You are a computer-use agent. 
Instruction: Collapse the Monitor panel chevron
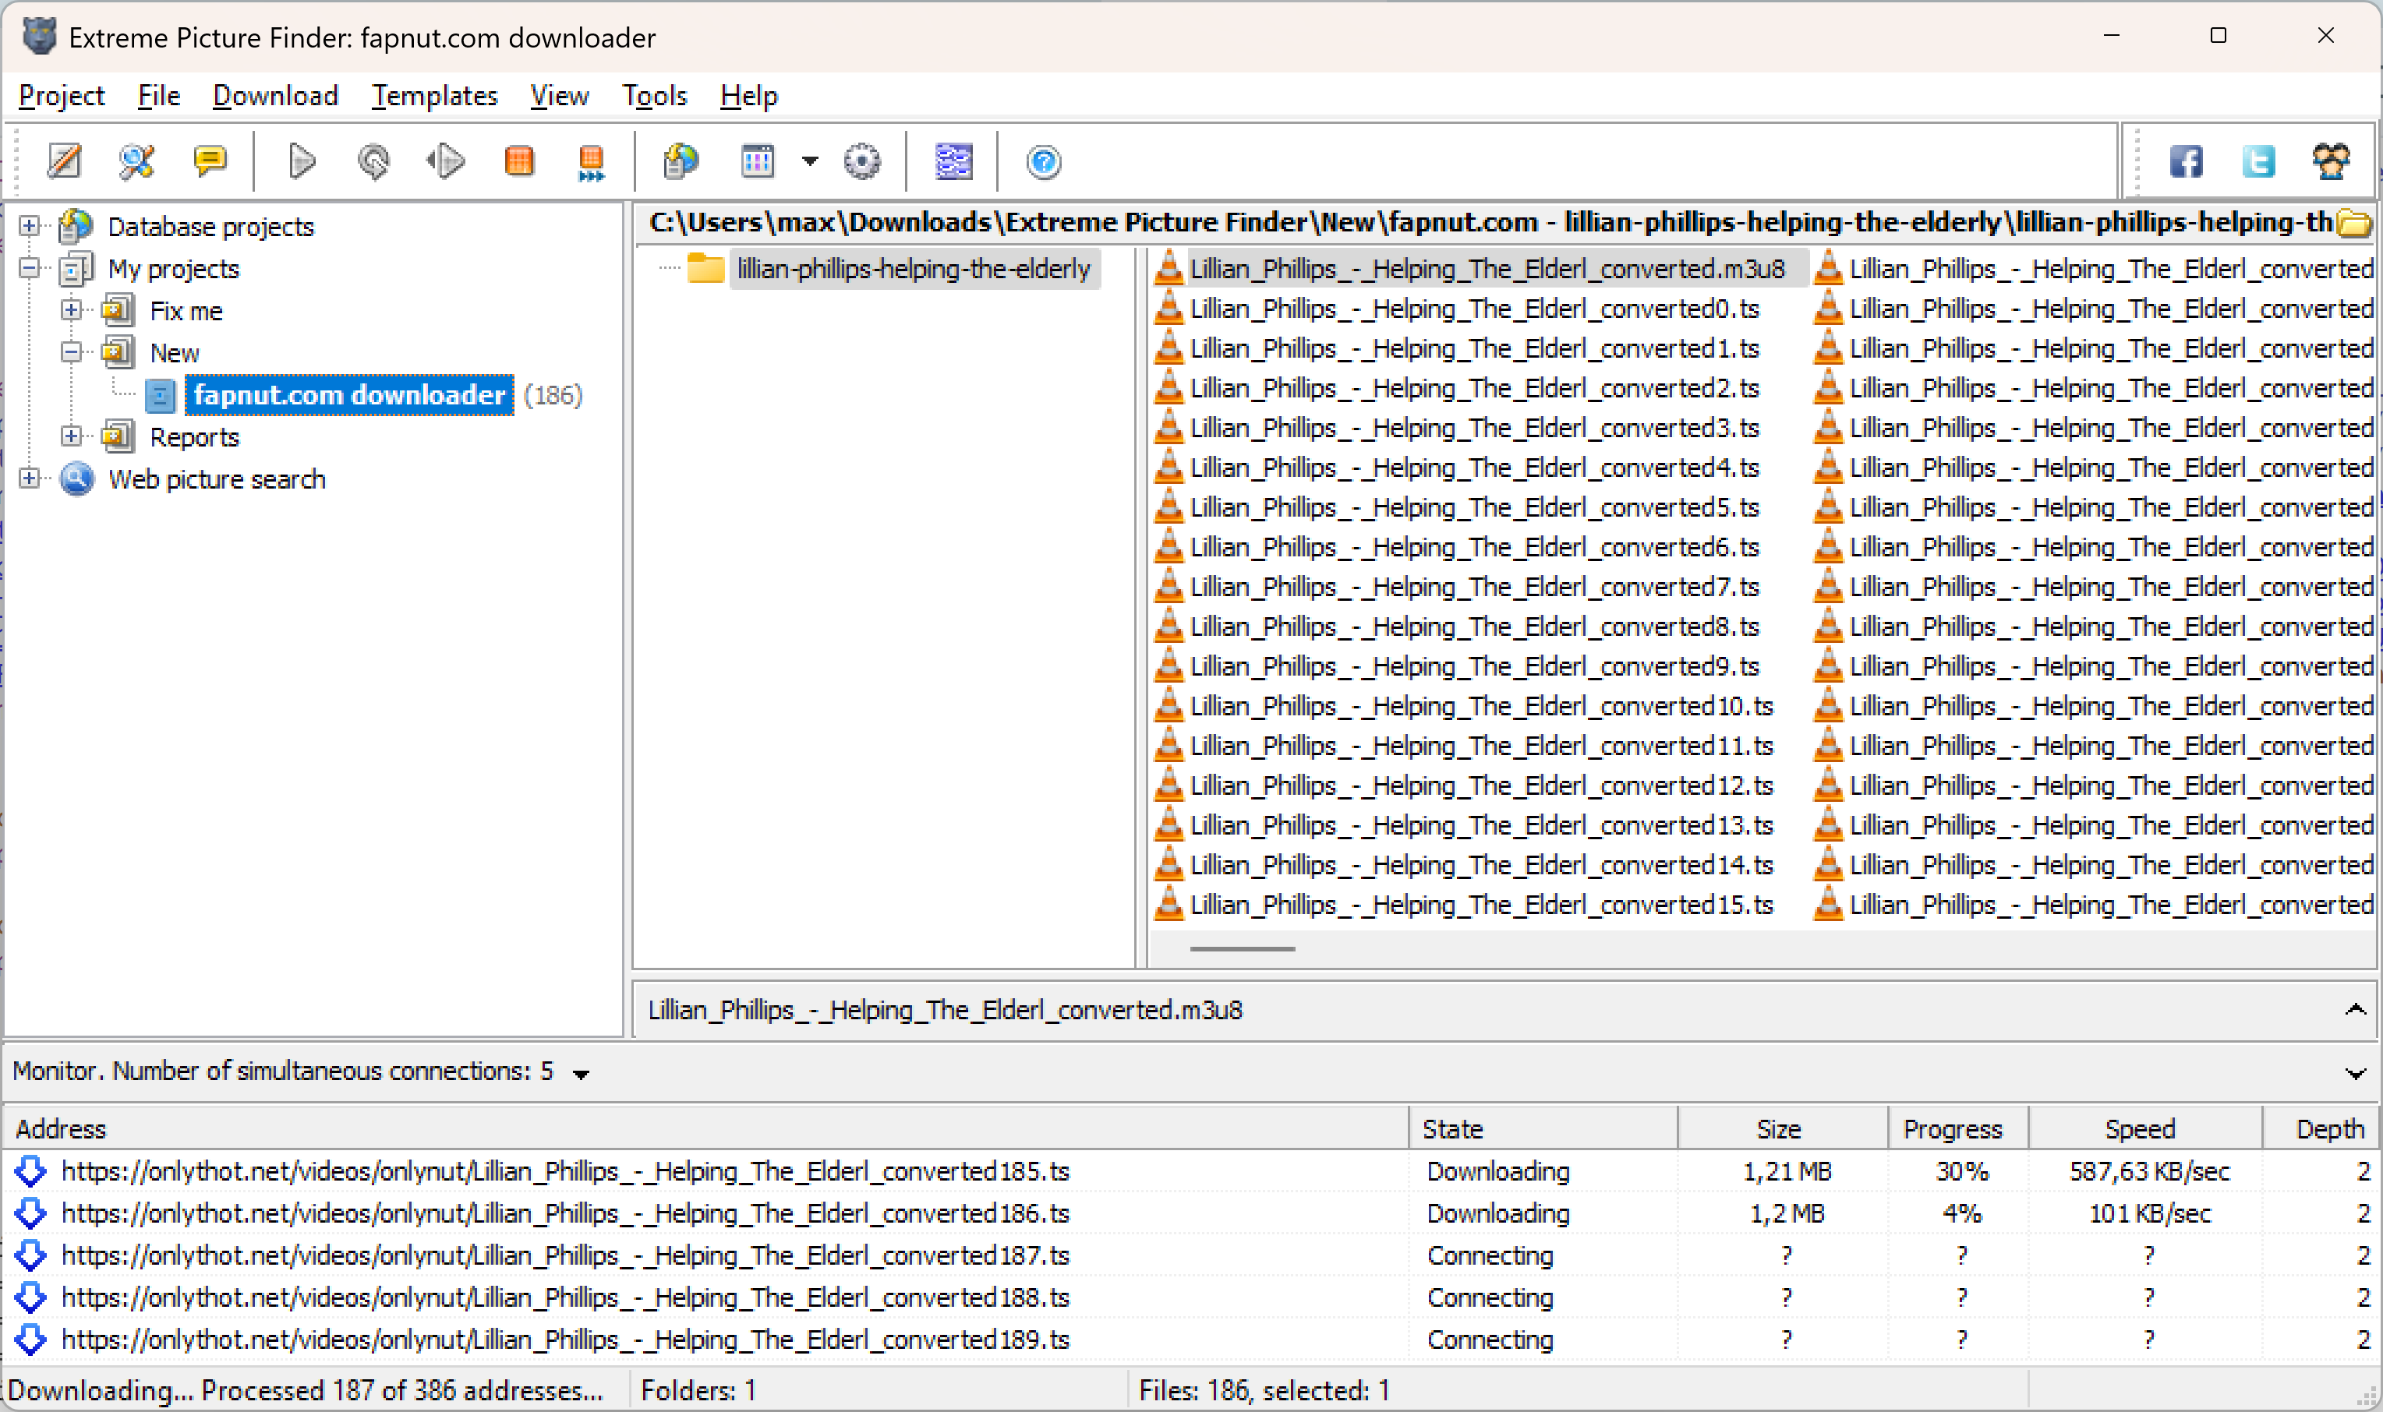(2356, 1075)
